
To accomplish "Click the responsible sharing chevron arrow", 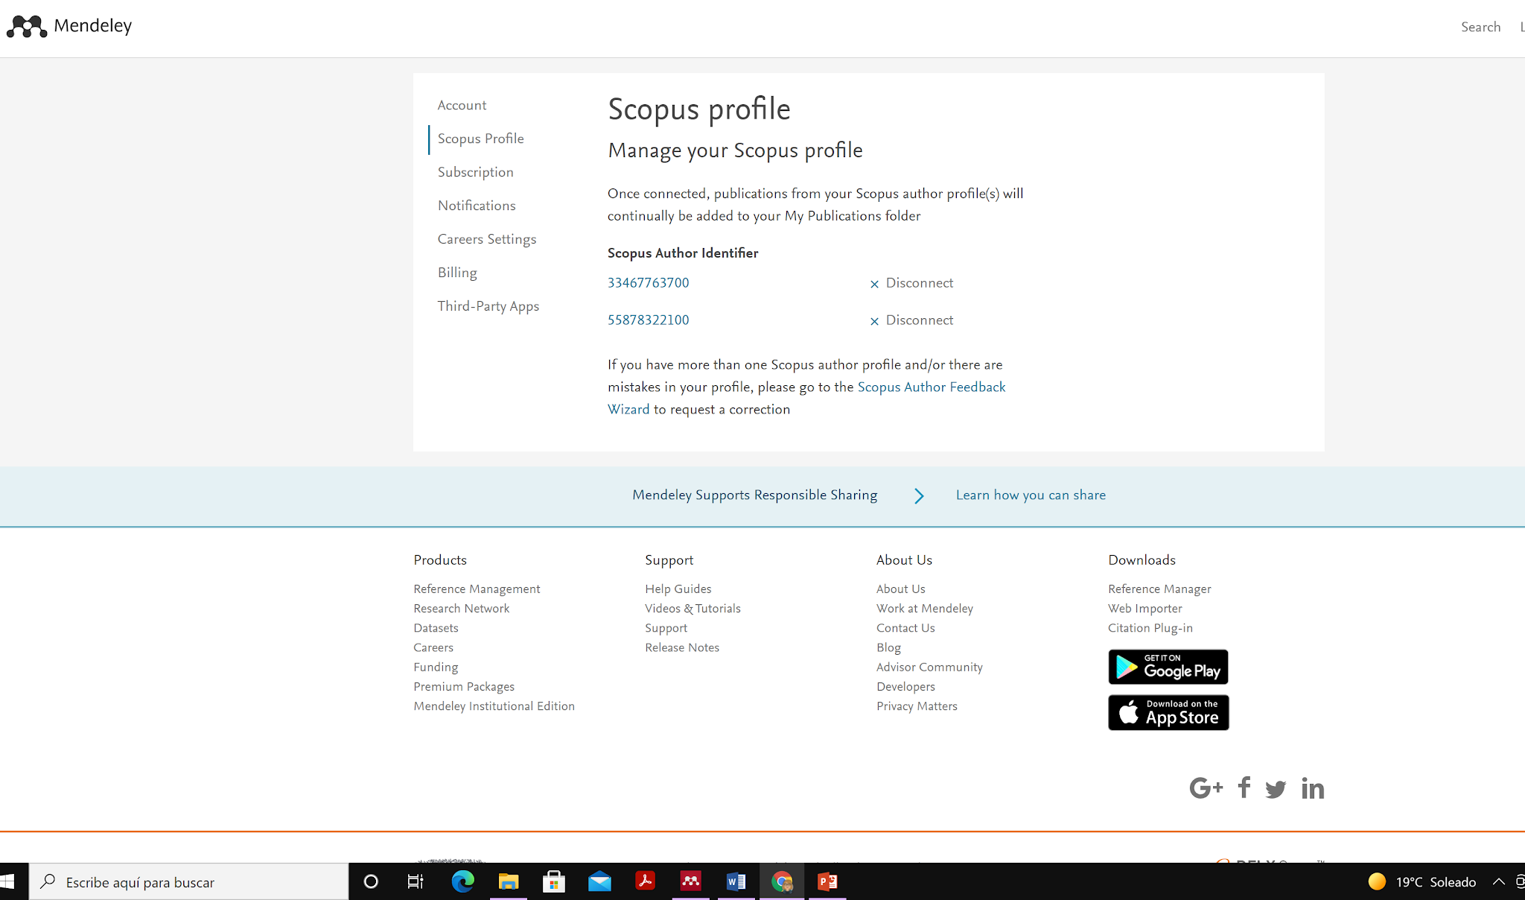I will tap(919, 496).
